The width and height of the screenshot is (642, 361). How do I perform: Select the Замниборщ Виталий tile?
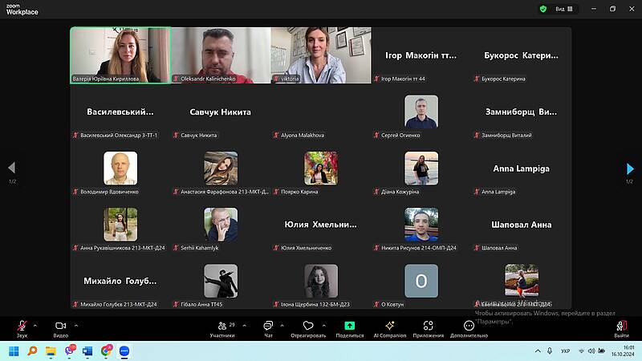(521, 112)
